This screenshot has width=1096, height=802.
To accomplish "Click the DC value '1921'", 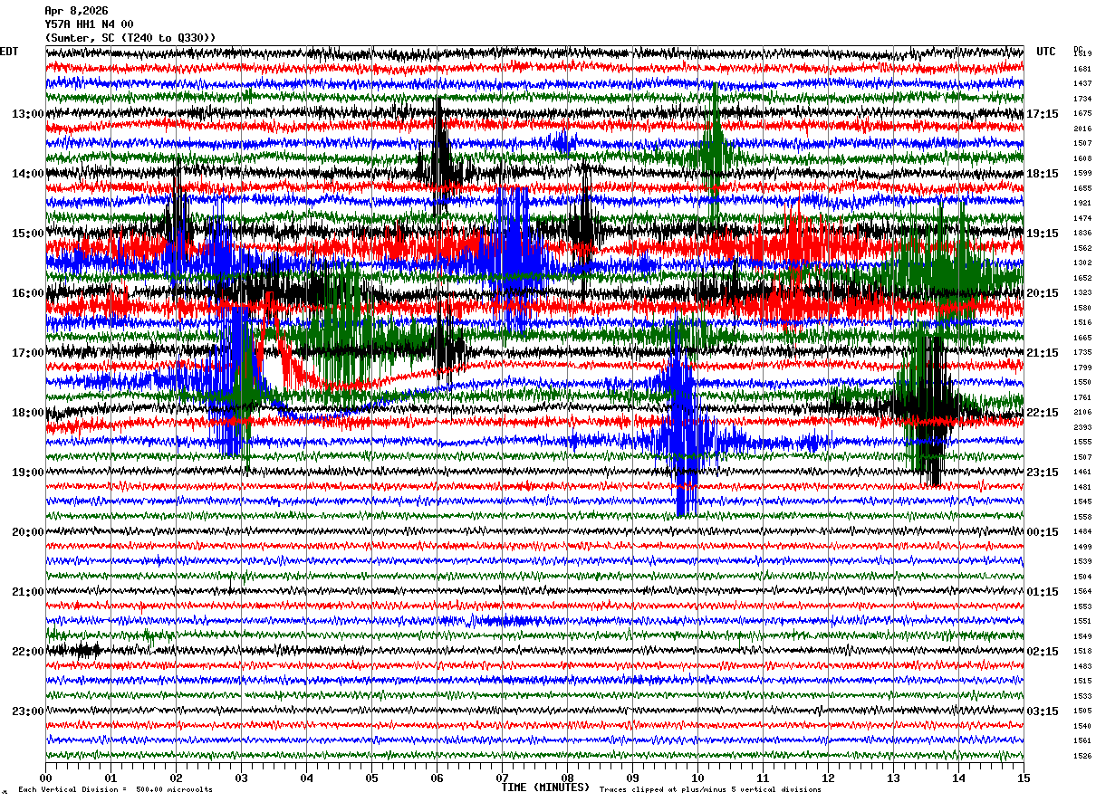I will point(1082,204).
